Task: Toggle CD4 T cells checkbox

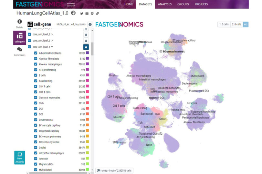Action: pos(36,86)
